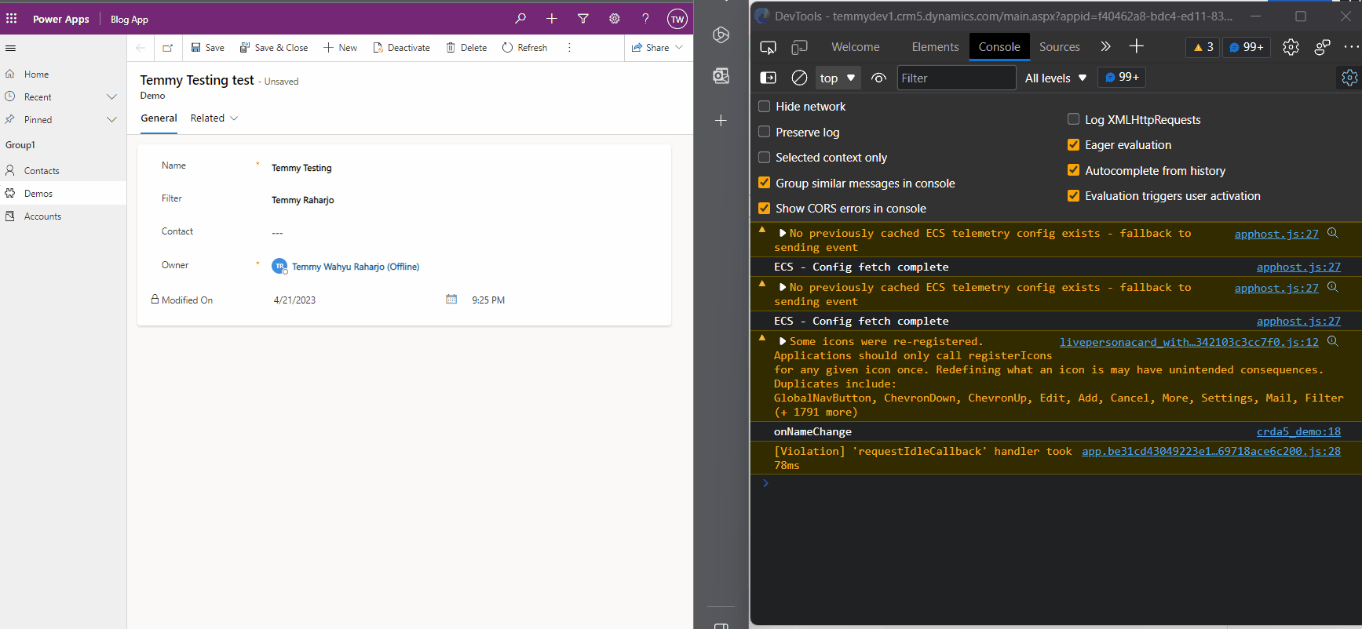Open the Temmy Wahyu Raharjo owner link
1362x629 pixels.
356,267
